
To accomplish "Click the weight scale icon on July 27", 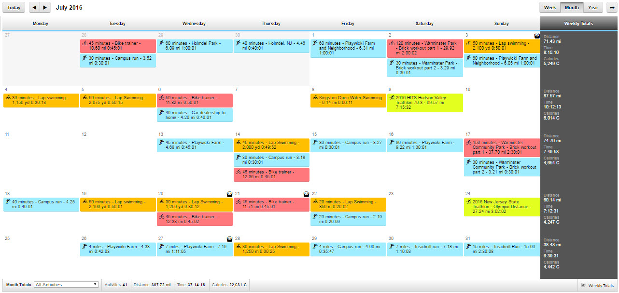I will pyautogui.click(x=230, y=239).
